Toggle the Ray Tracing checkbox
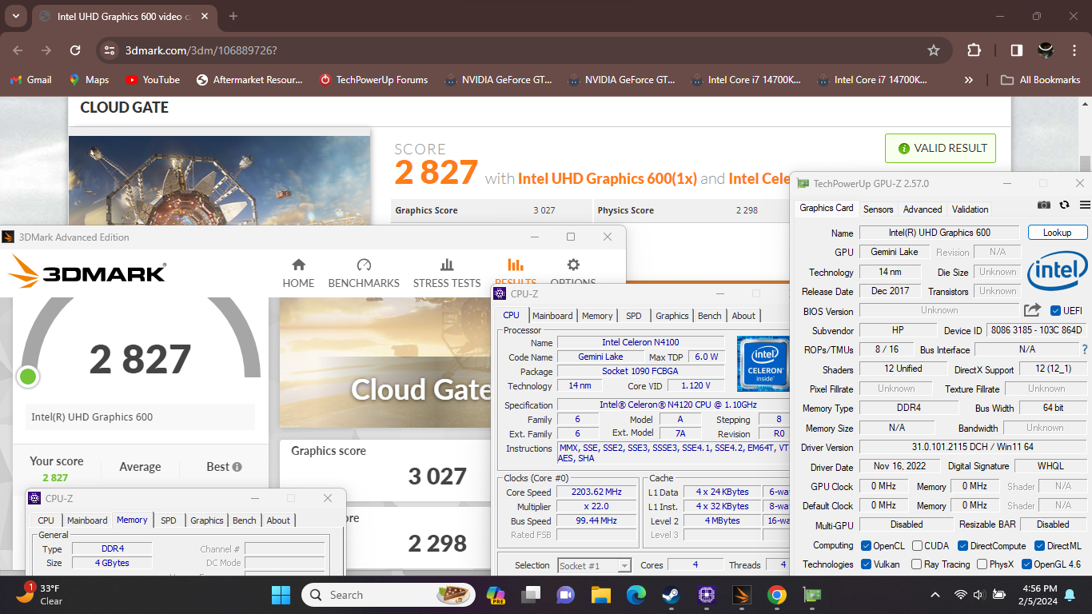The height and width of the screenshot is (614, 1092). 917,564
